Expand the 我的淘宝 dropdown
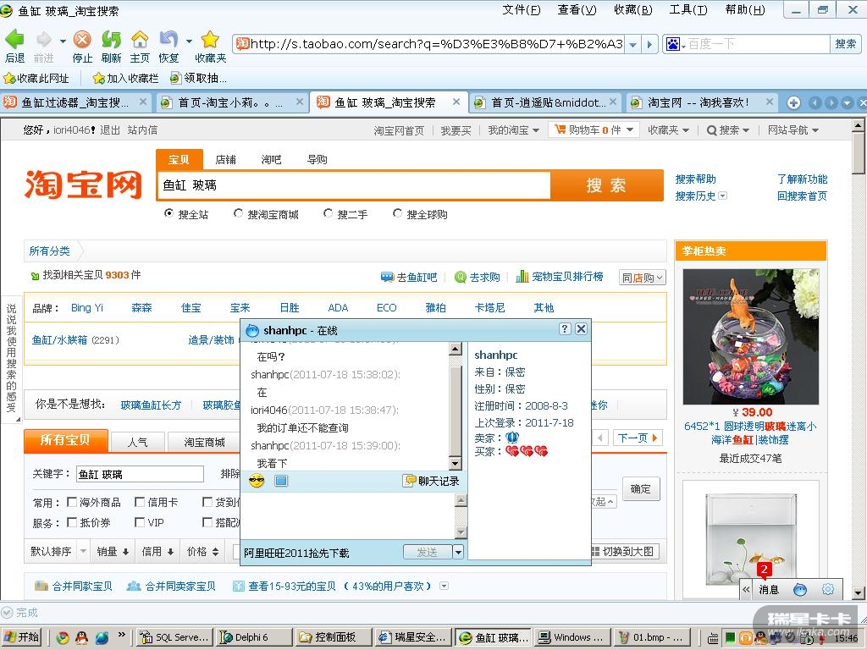The height and width of the screenshot is (650, 867). tap(514, 129)
